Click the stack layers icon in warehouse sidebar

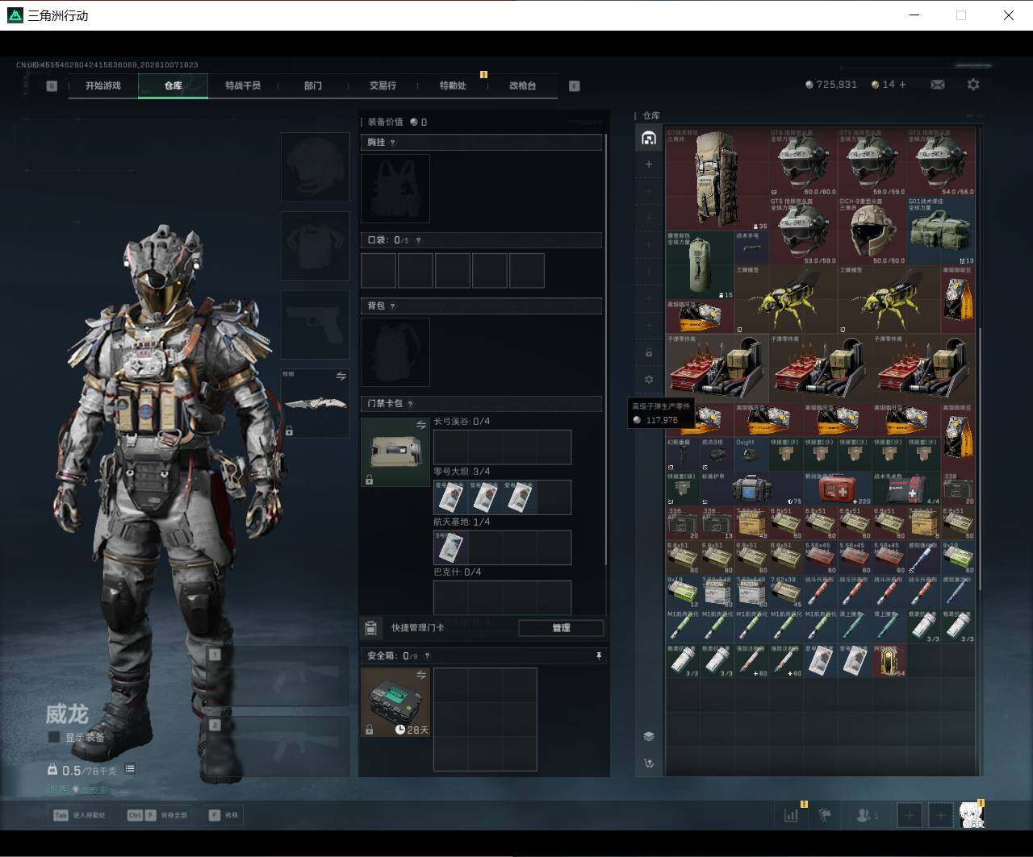point(649,736)
